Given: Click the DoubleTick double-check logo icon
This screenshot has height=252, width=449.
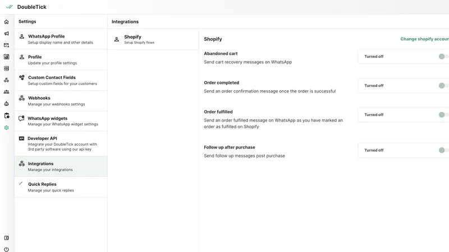Looking at the screenshot, I should (x=10, y=7).
